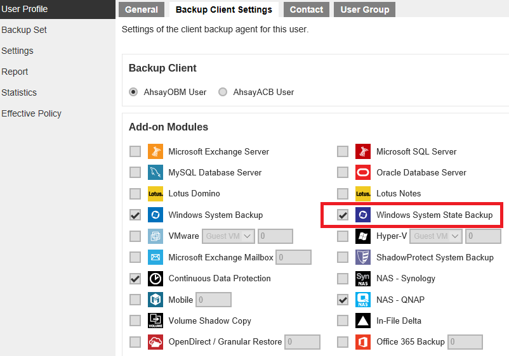Screen dimensions: 509x356
Task: Select the AhsayACB User radio button
Action: [x=223, y=92]
